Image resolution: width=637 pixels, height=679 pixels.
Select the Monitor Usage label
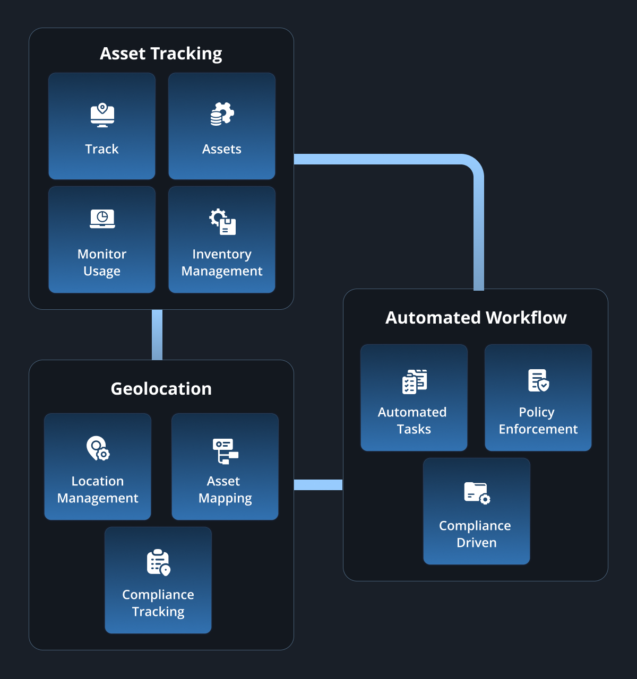coord(102,263)
